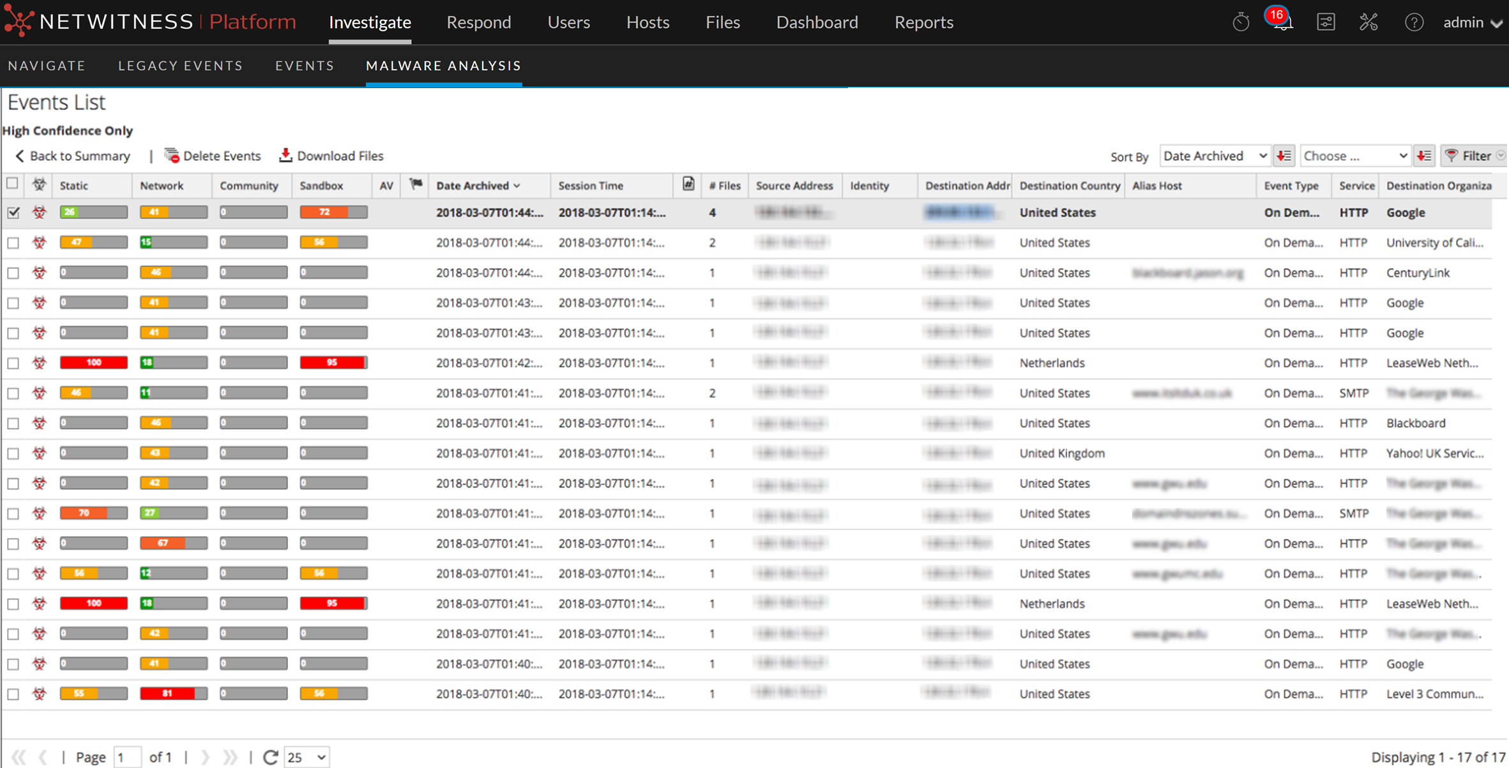The height and width of the screenshot is (768, 1509).
Task: Switch to the Events sub-tab
Action: (305, 66)
